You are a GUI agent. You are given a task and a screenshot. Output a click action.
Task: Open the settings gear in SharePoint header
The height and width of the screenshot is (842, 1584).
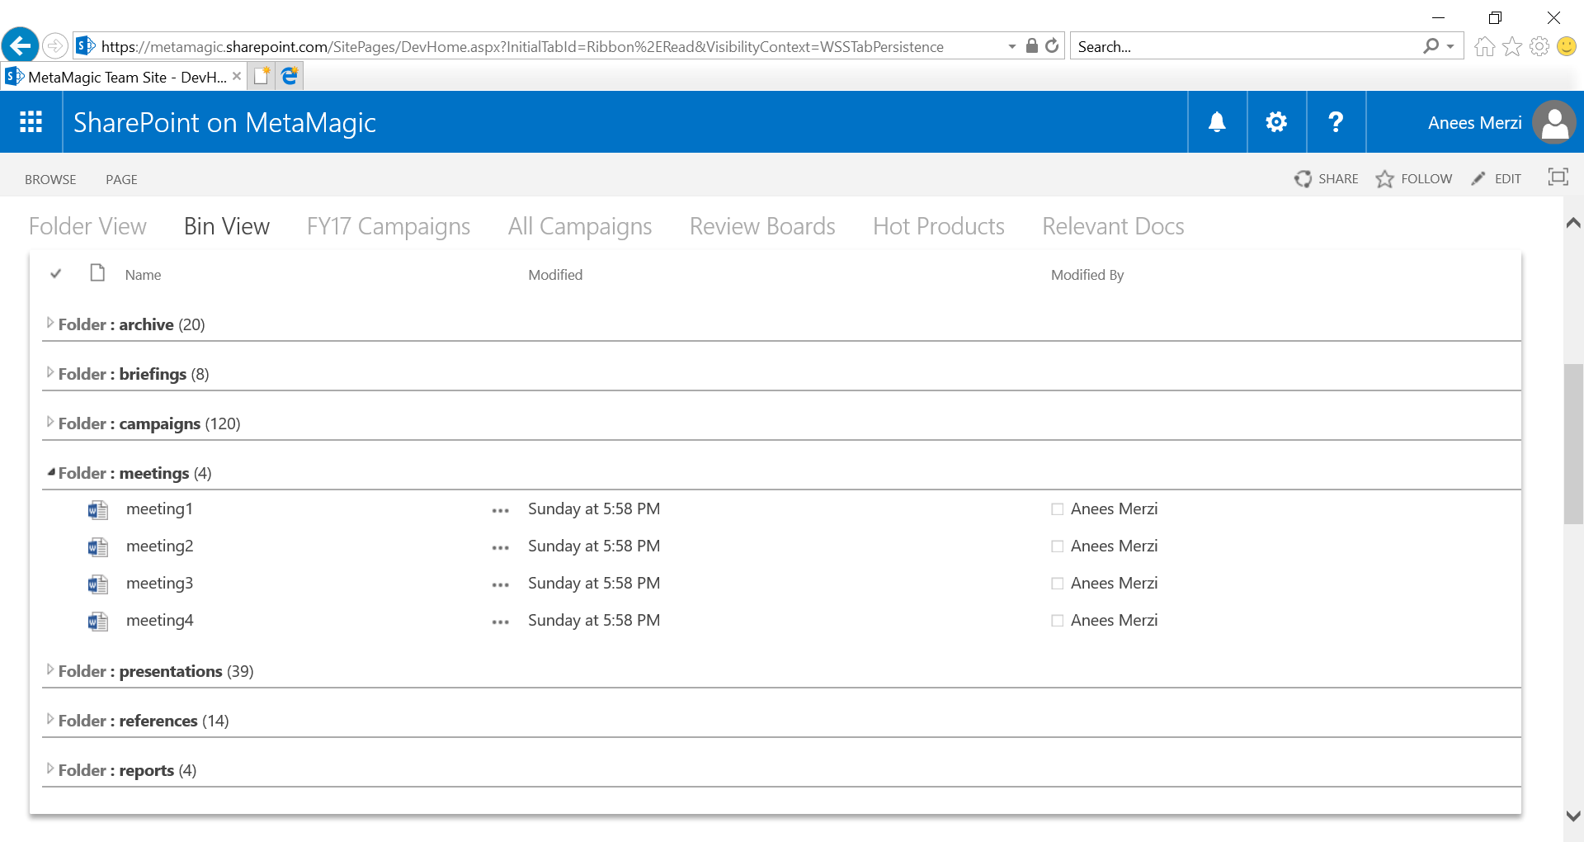[x=1276, y=122]
